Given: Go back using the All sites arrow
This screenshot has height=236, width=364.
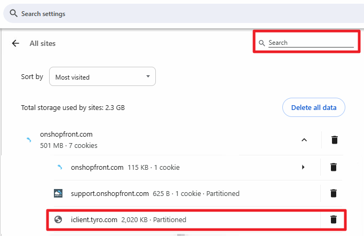Looking at the screenshot, I should point(15,43).
